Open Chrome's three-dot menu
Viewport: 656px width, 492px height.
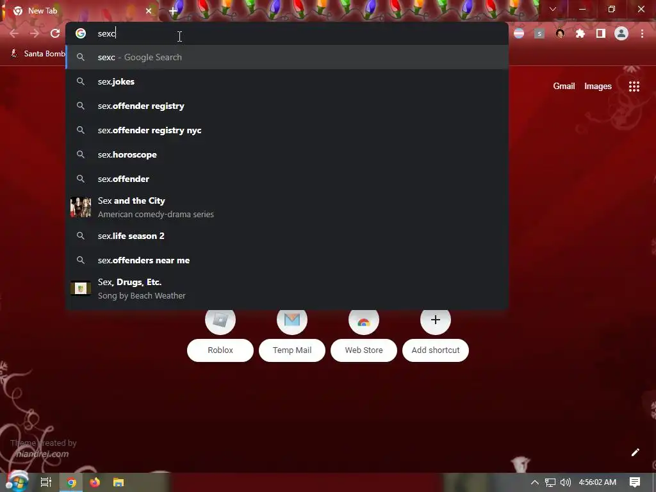tap(642, 33)
